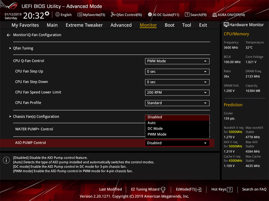Click the 16384 MB capacity value

[x=253, y=91]
